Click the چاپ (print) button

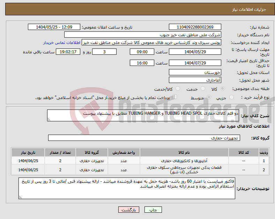pos(153,210)
